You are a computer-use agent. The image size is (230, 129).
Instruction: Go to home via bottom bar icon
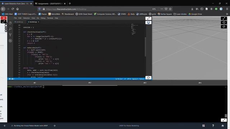(223, 126)
